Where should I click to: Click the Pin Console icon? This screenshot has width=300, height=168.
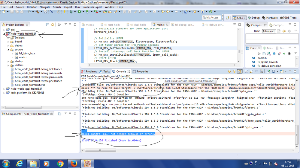(x=268, y=71)
